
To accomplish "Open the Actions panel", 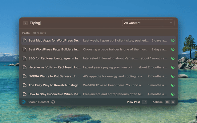I will tap(157, 102).
